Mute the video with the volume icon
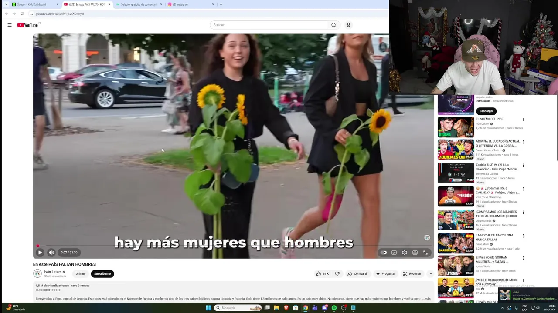 (x=51, y=253)
